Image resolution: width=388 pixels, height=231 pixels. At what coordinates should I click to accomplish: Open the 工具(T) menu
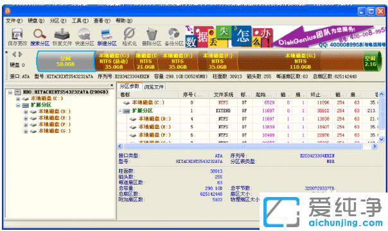(x=80, y=21)
